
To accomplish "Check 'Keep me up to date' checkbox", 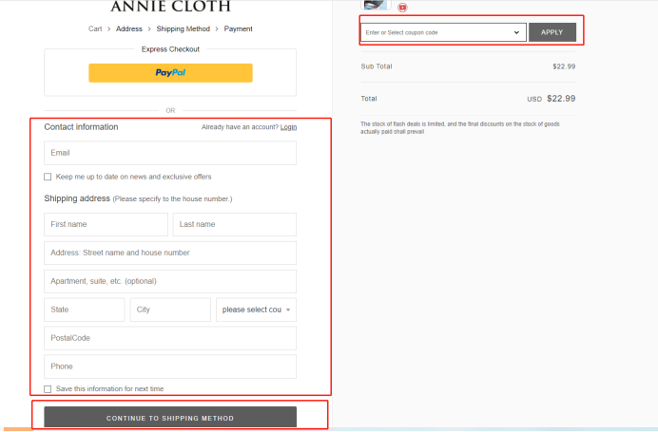I will click(48, 177).
